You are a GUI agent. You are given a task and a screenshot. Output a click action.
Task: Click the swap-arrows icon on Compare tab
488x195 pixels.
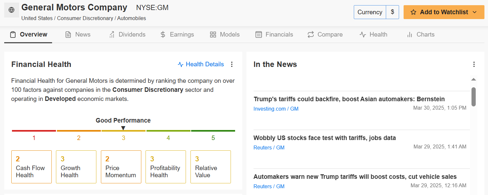311,35
